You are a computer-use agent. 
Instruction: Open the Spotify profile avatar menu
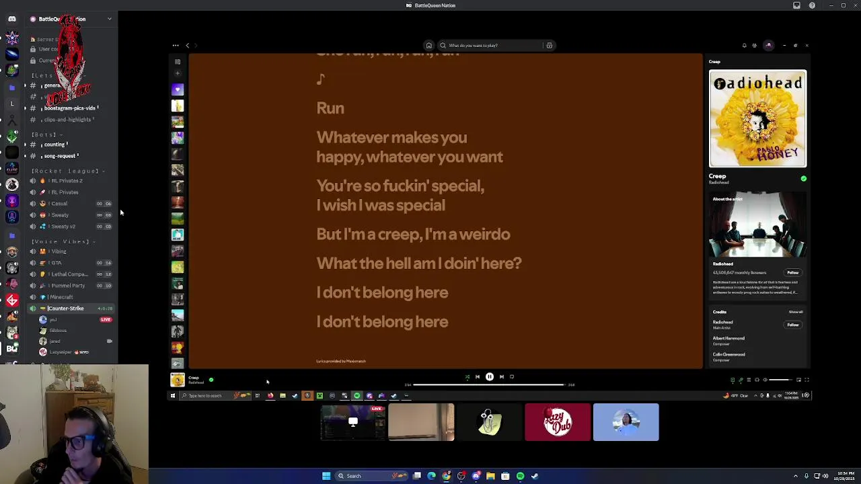769,46
